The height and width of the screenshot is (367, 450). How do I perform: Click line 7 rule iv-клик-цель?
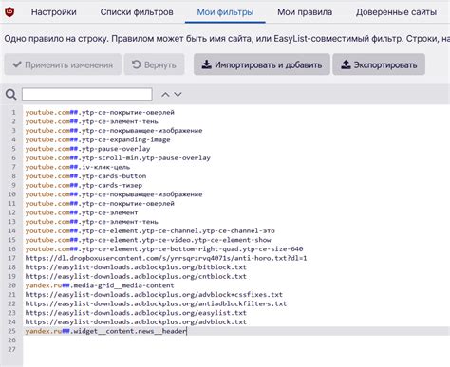tap(78, 167)
